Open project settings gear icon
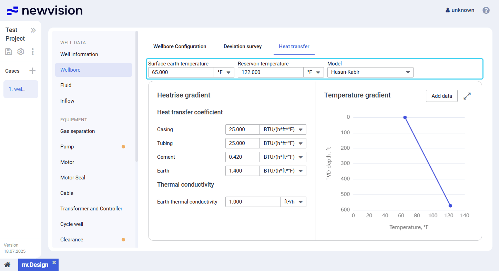The height and width of the screenshot is (271, 499). tap(21, 52)
